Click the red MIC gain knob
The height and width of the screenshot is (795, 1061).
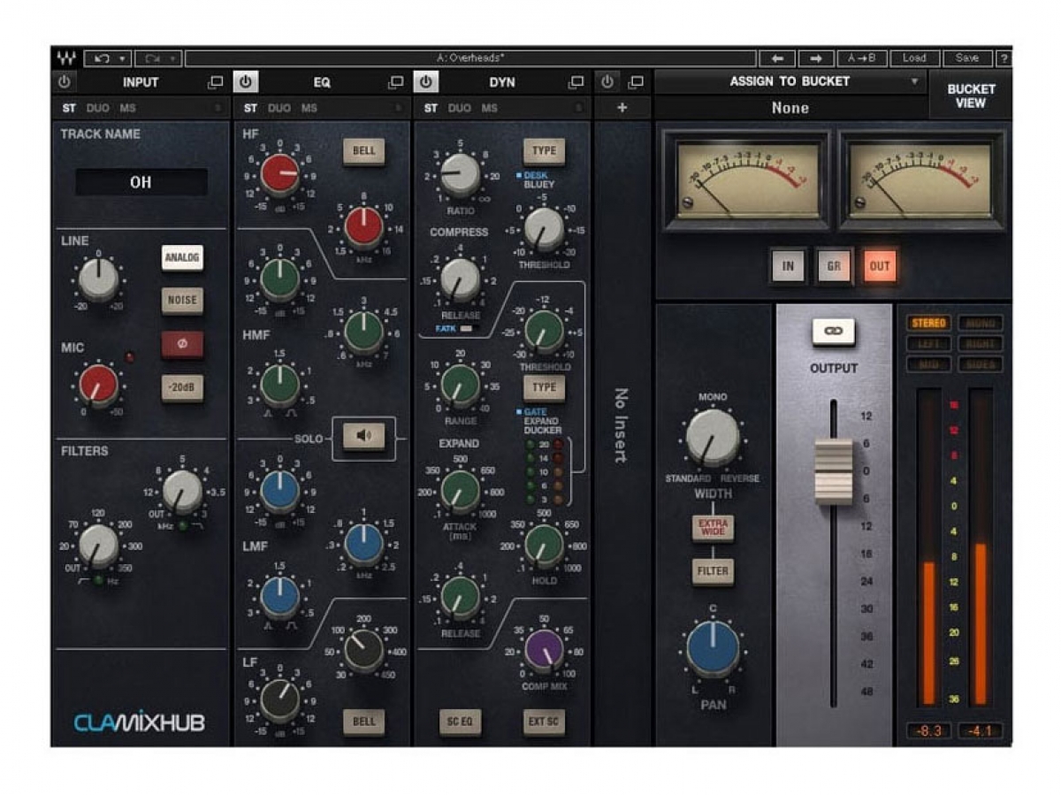(x=98, y=386)
